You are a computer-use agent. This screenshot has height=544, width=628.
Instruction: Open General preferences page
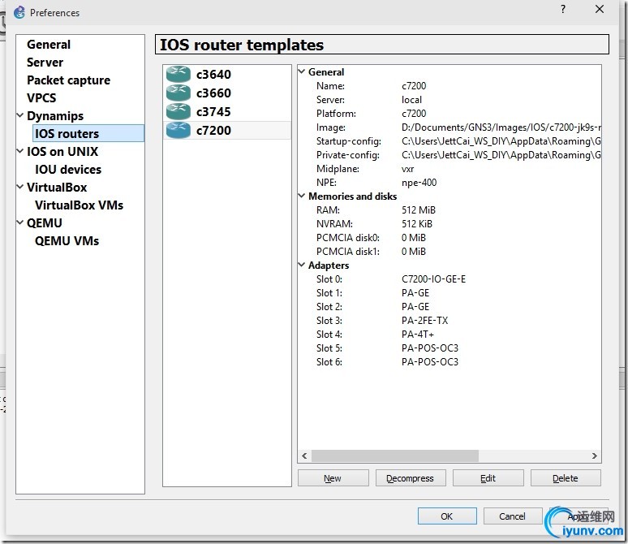point(49,45)
